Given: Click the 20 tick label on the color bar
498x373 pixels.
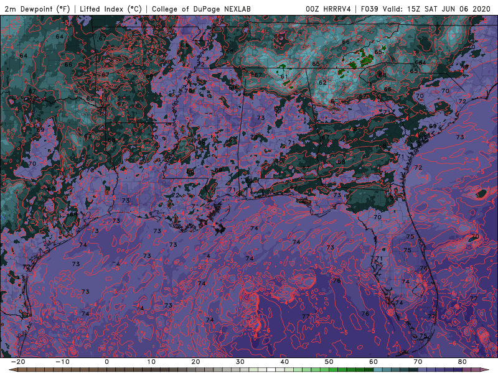Looking at the screenshot, I should [195, 362].
